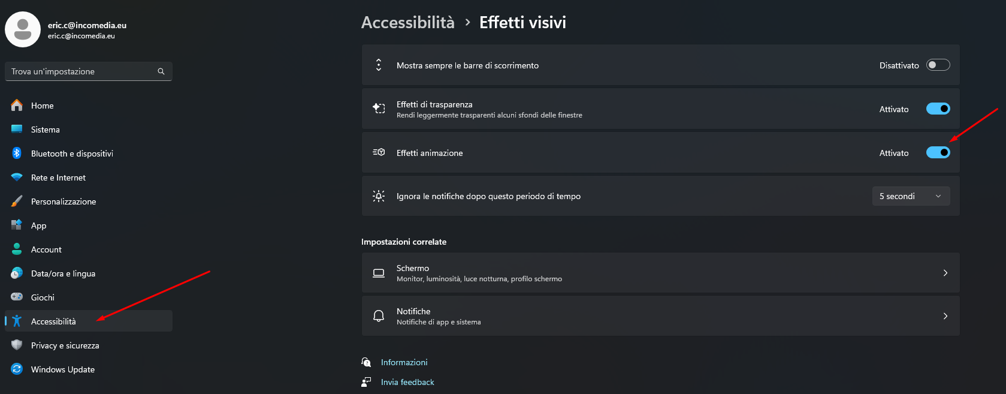This screenshot has width=1006, height=394.
Task: Disable the Effetti animazione switch
Action: tap(938, 152)
